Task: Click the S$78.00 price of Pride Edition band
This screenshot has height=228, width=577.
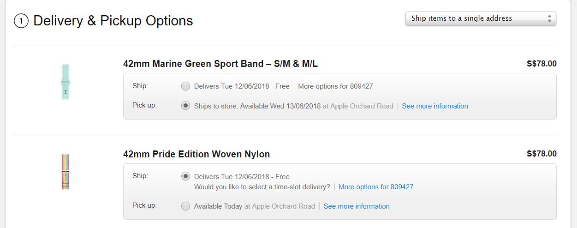Action: pos(541,154)
